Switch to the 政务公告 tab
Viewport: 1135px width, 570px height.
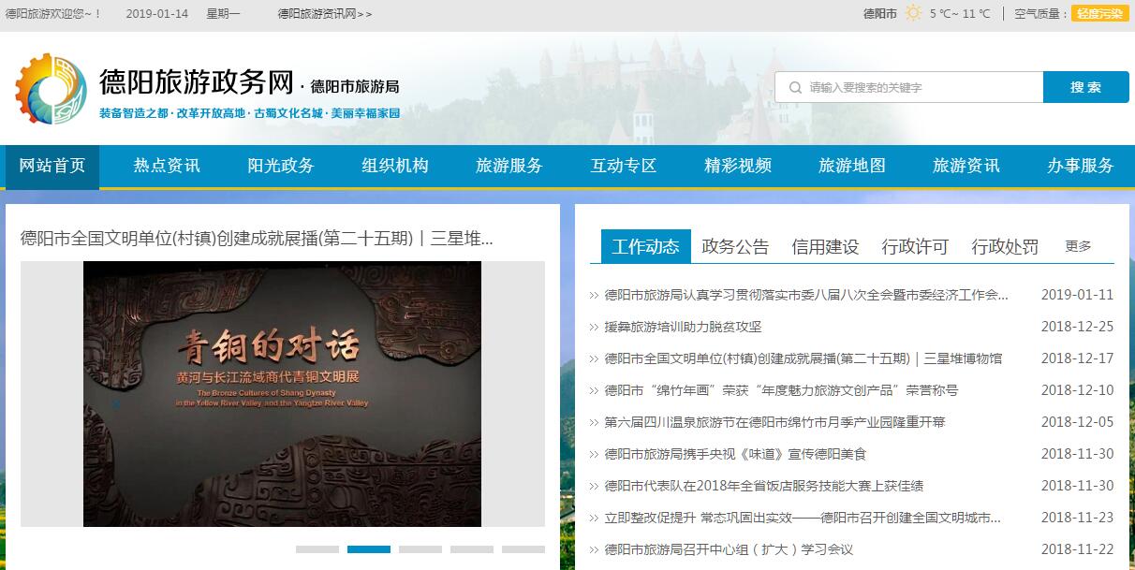click(735, 246)
